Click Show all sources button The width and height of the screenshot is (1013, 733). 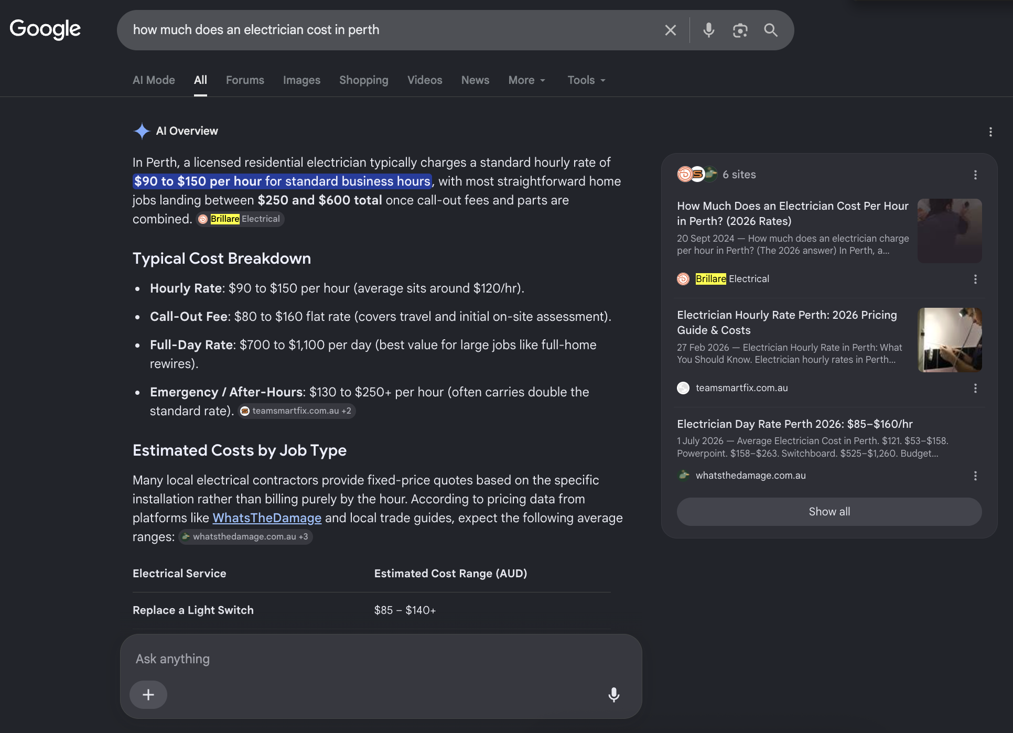pyautogui.click(x=829, y=512)
